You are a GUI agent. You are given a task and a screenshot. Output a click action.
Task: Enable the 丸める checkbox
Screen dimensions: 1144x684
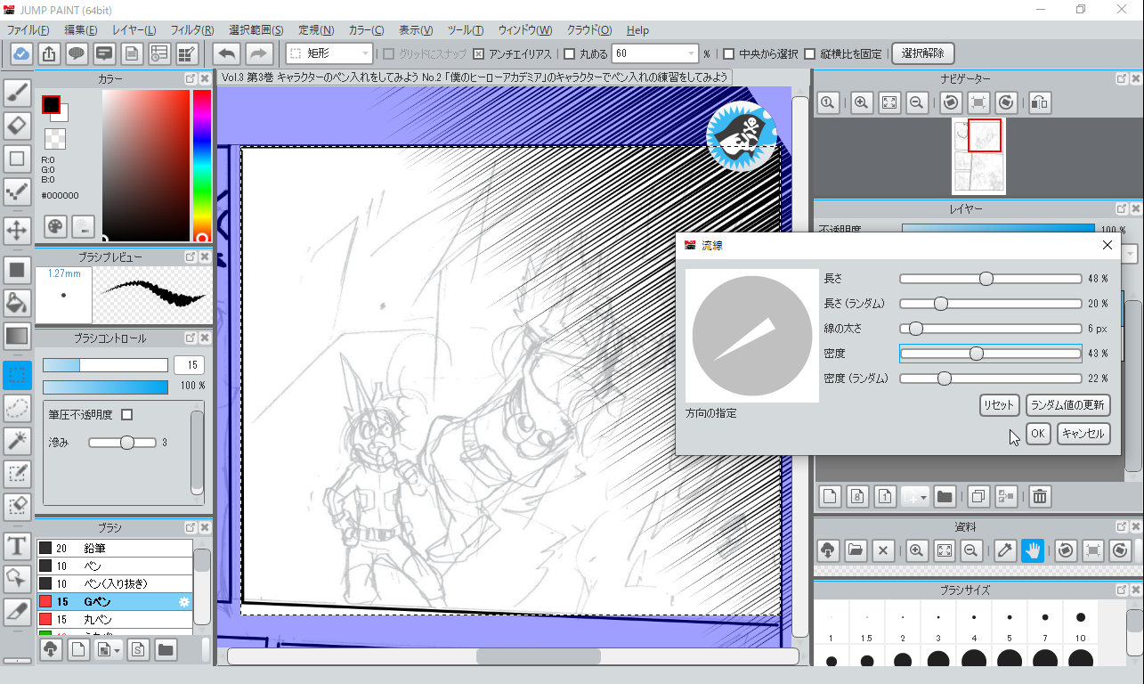tap(570, 53)
